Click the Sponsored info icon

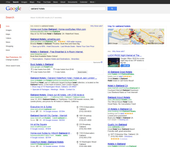101,62
